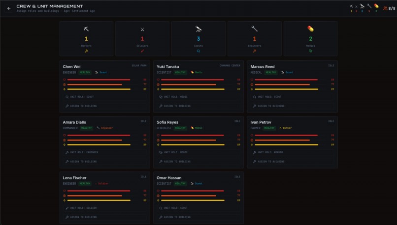Go back using the arrow button
This screenshot has width=397, height=225.
click(9, 8)
